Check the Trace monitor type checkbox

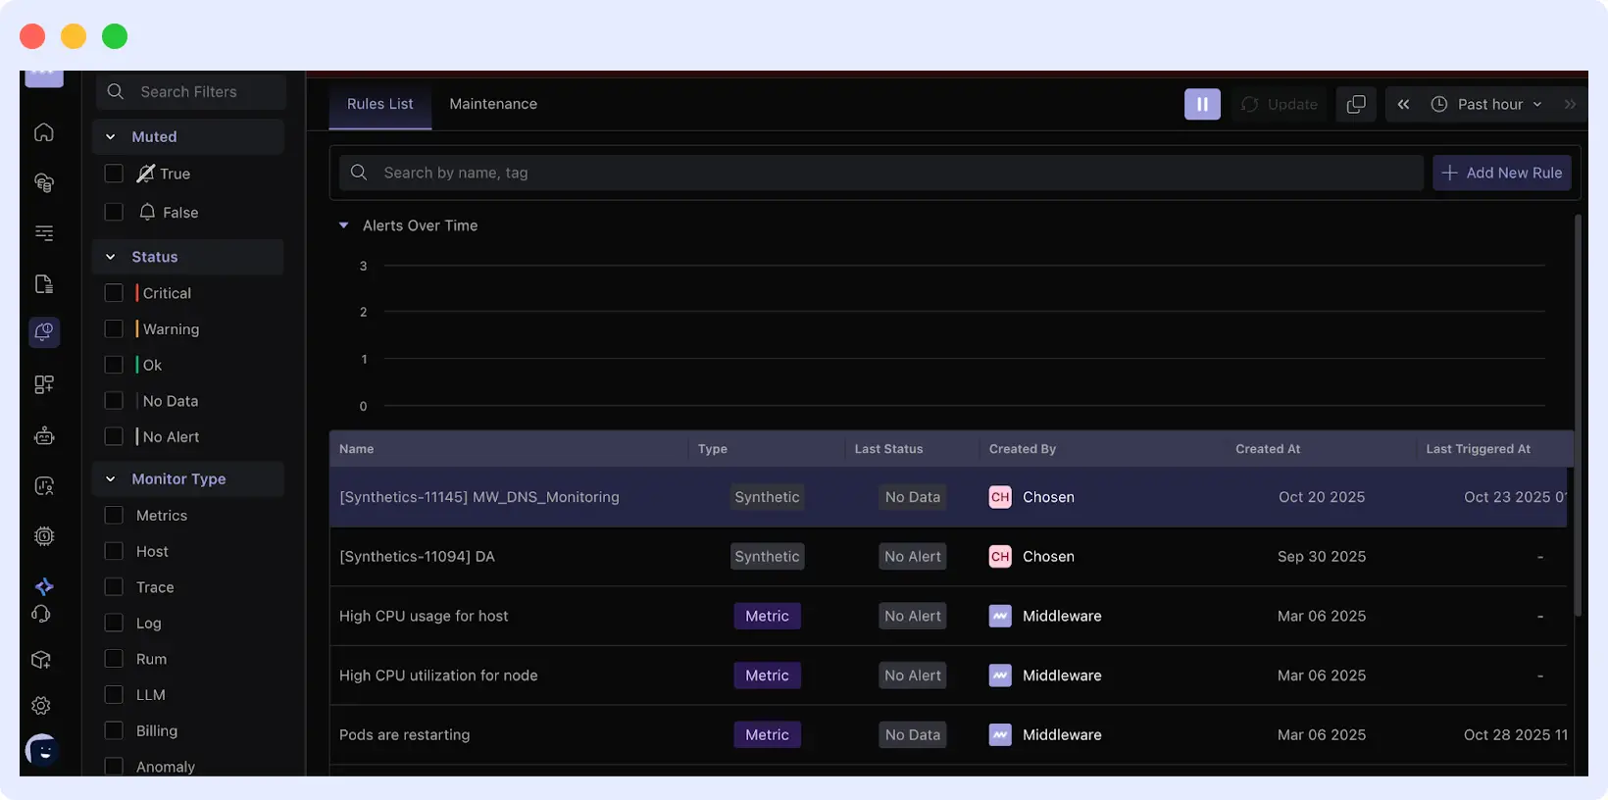114,586
